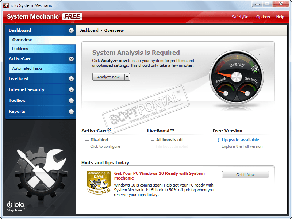The image size is (292, 219).
Task: Click the Version 14.6 promo badge image
Action: (99, 183)
